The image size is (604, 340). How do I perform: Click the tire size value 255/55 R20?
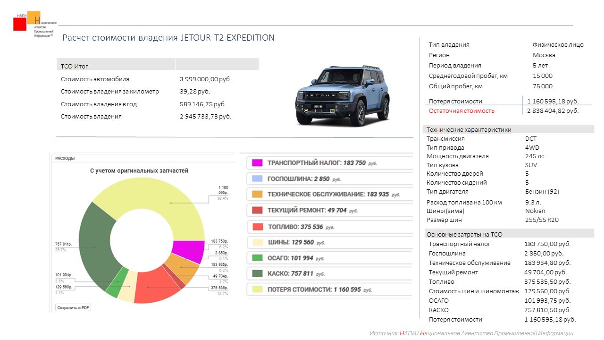click(542, 220)
